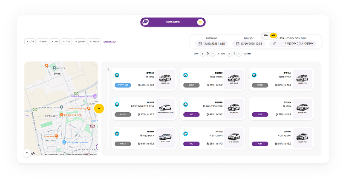Open the כל המסננים all-filters link
The image size is (346, 182).
tap(110, 41)
